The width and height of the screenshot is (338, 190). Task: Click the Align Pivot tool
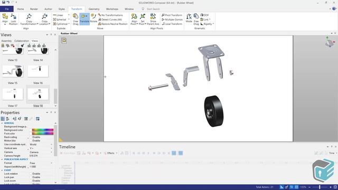pos(134,19)
